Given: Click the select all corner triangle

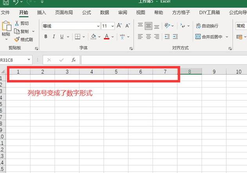Looking at the screenshot, I should pos(3,72).
